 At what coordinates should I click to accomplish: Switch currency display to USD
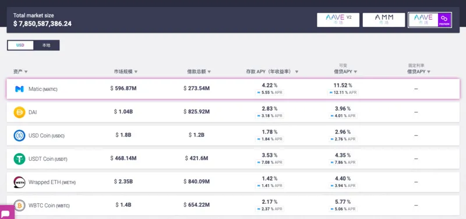click(20, 45)
